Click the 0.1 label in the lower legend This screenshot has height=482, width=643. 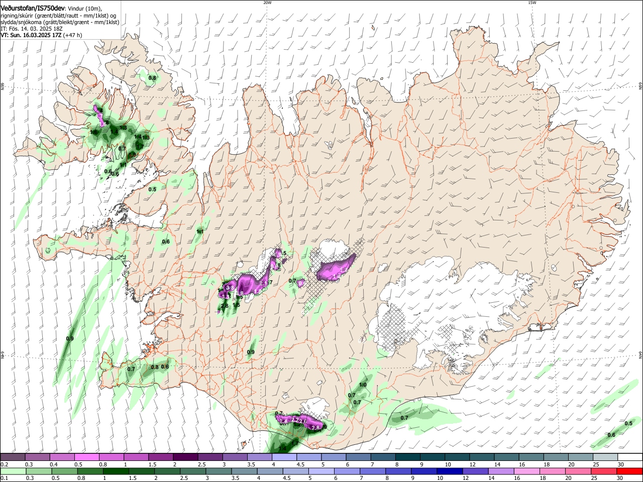pos(4,478)
